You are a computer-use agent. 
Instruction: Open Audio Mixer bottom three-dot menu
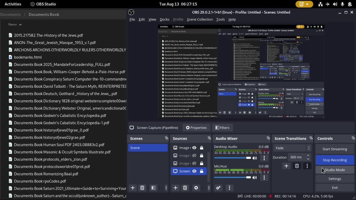tap(229, 188)
